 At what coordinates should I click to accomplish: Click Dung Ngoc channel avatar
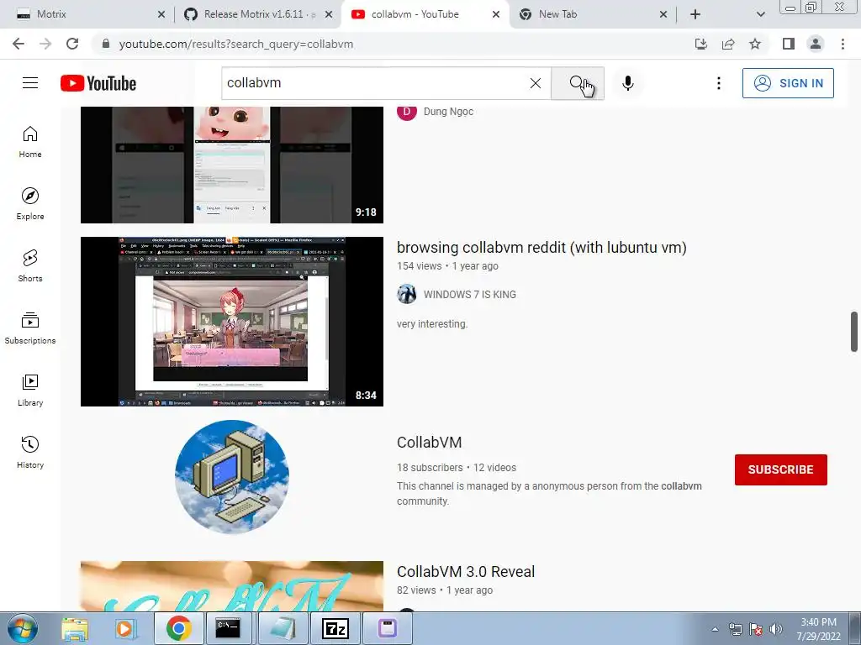[x=407, y=112]
